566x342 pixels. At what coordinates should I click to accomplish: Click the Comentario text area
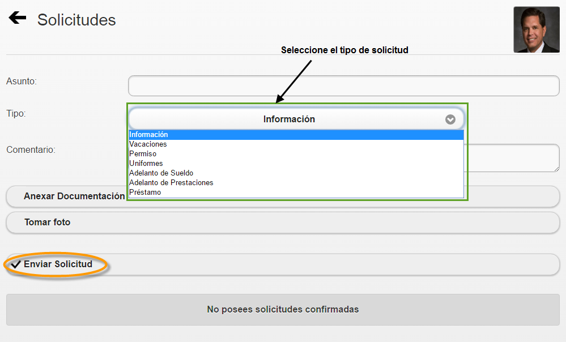pos(510,158)
